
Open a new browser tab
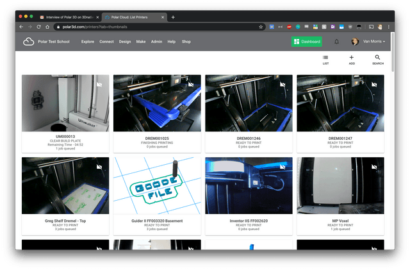click(x=173, y=17)
